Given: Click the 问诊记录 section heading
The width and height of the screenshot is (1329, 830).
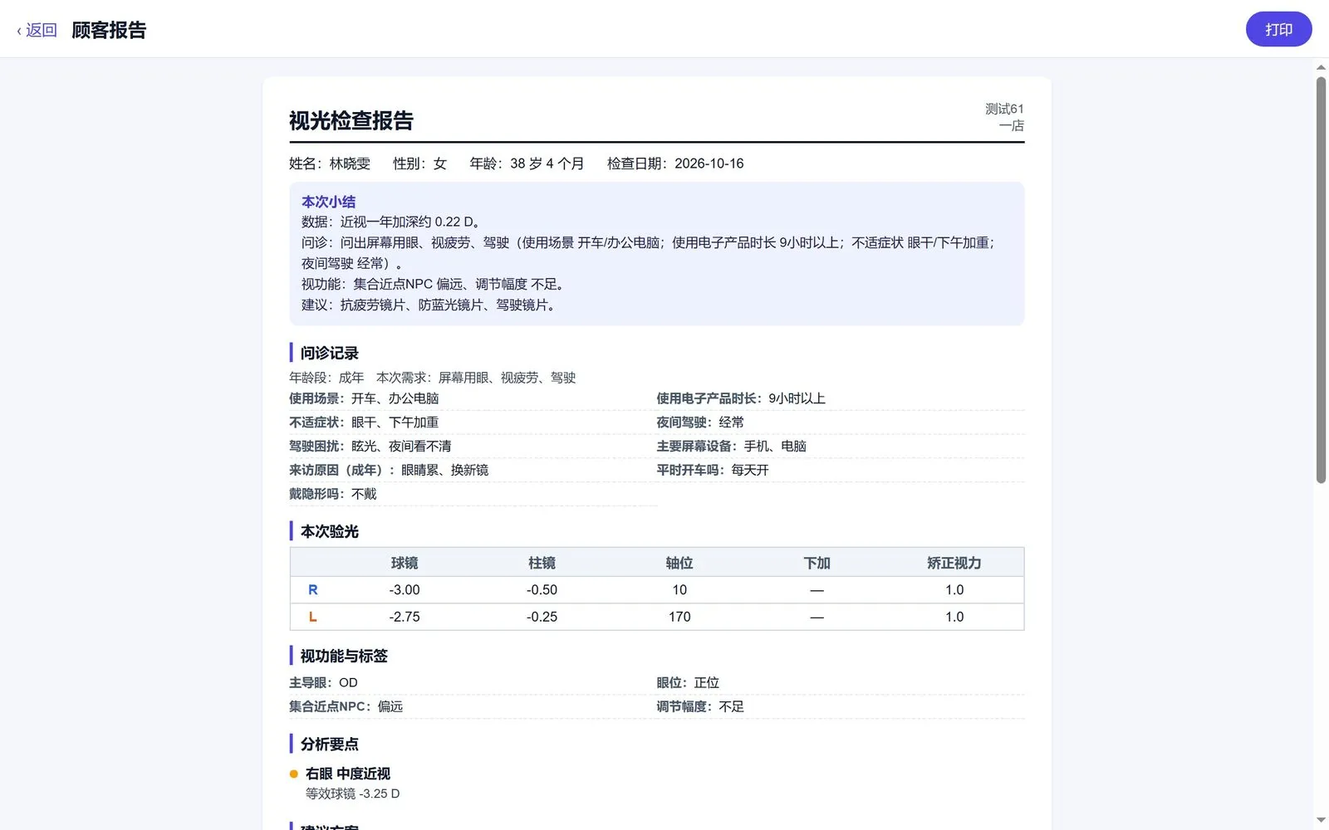Looking at the screenshot, I should click(x=329, y=353).
